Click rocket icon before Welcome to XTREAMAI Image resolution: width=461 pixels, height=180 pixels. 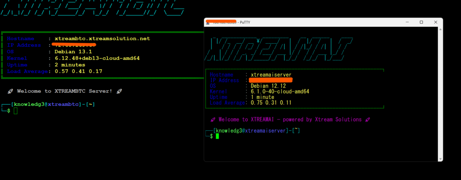213,120
